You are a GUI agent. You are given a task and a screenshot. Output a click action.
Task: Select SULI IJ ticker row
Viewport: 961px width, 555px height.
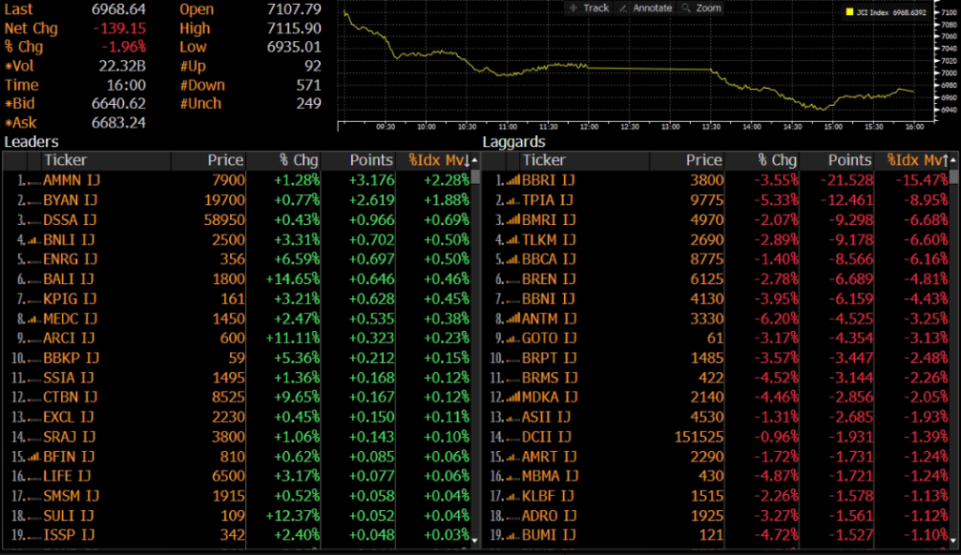69,516
